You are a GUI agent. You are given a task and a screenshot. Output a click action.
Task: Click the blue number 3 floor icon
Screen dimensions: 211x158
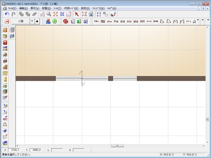tap(86, 21)
